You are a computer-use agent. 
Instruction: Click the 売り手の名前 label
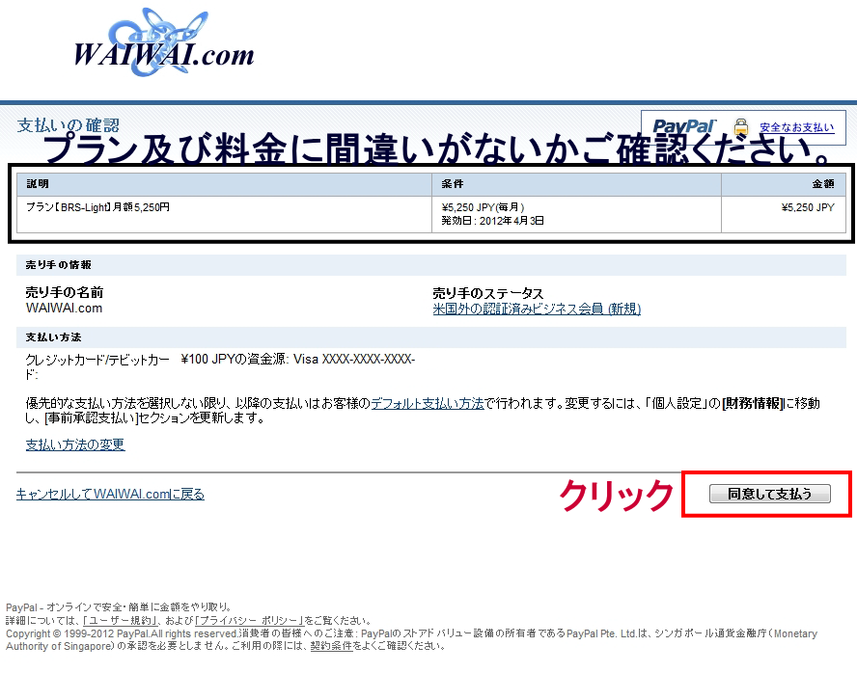pos(65,292)
